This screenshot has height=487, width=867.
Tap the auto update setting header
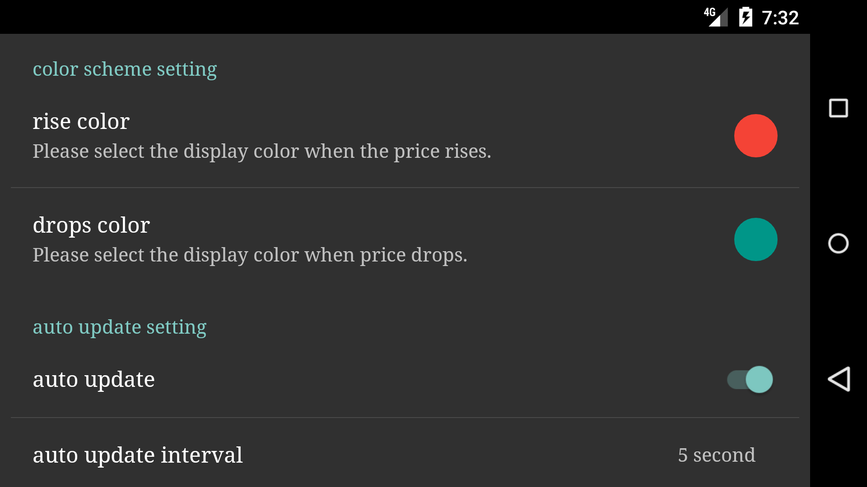point(120,327)
